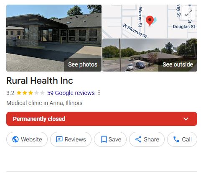Screen dimensions: 221x177
Task: Click the star comment icon for Reviews
Action: pyautogui.click(x=59, y=139)
